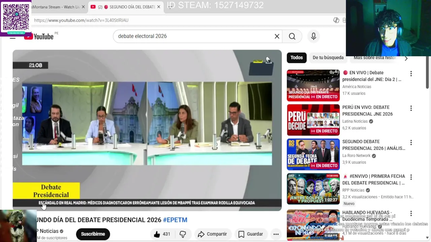
Task: Open options for PERÚ EN VIVO video
Action: tap(411, 108)
